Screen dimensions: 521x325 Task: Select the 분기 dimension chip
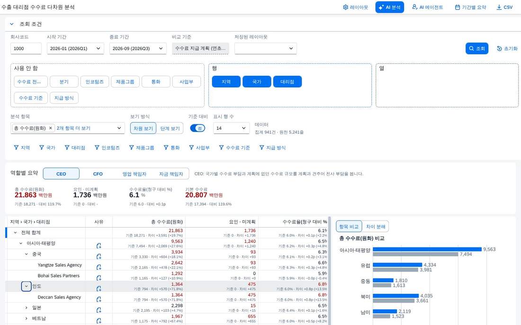click(64, 82)
